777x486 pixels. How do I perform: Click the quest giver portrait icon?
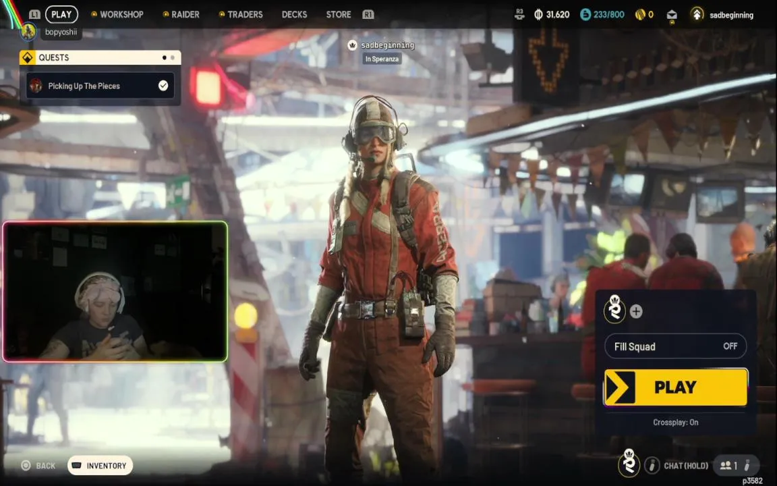point(36,86)
